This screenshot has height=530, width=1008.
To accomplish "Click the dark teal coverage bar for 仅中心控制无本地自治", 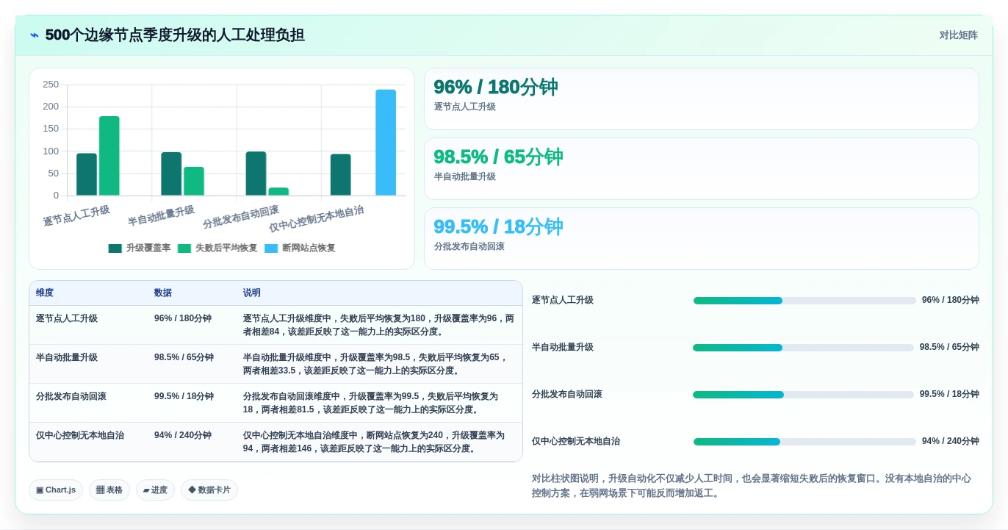I will click(341, 175).
